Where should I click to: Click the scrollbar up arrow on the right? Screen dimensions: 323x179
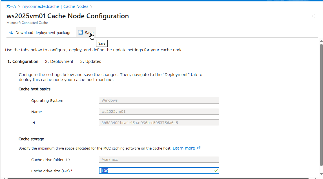tap(321, 41)
